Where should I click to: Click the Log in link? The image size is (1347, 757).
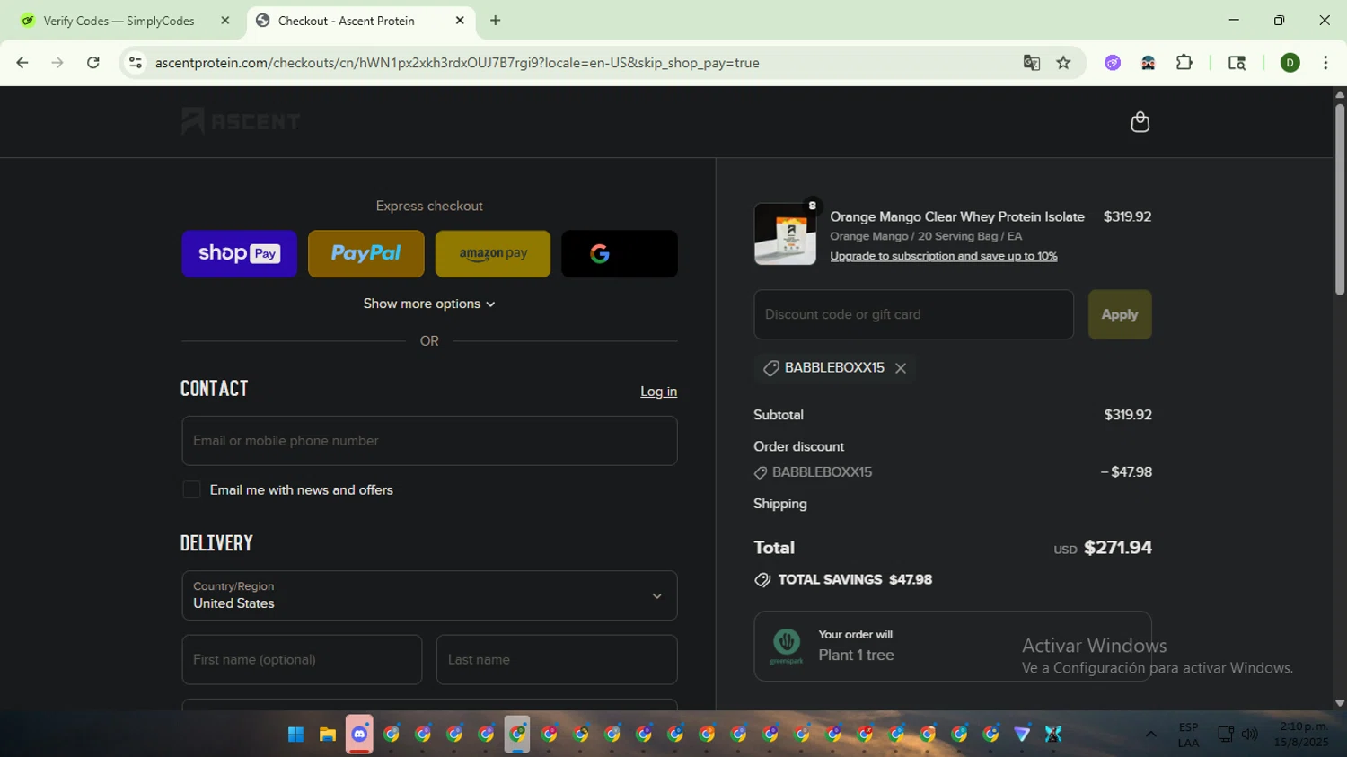(658, 392)
